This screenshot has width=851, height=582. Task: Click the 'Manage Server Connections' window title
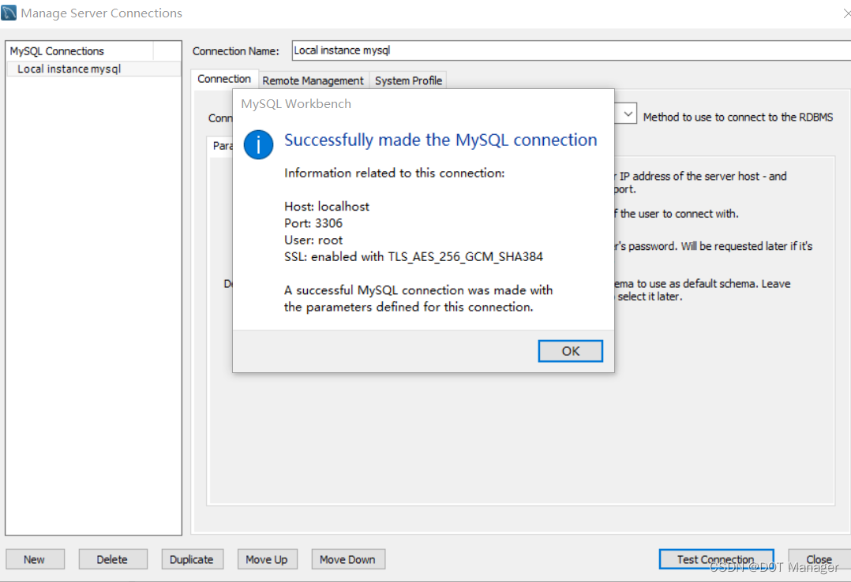102,13
